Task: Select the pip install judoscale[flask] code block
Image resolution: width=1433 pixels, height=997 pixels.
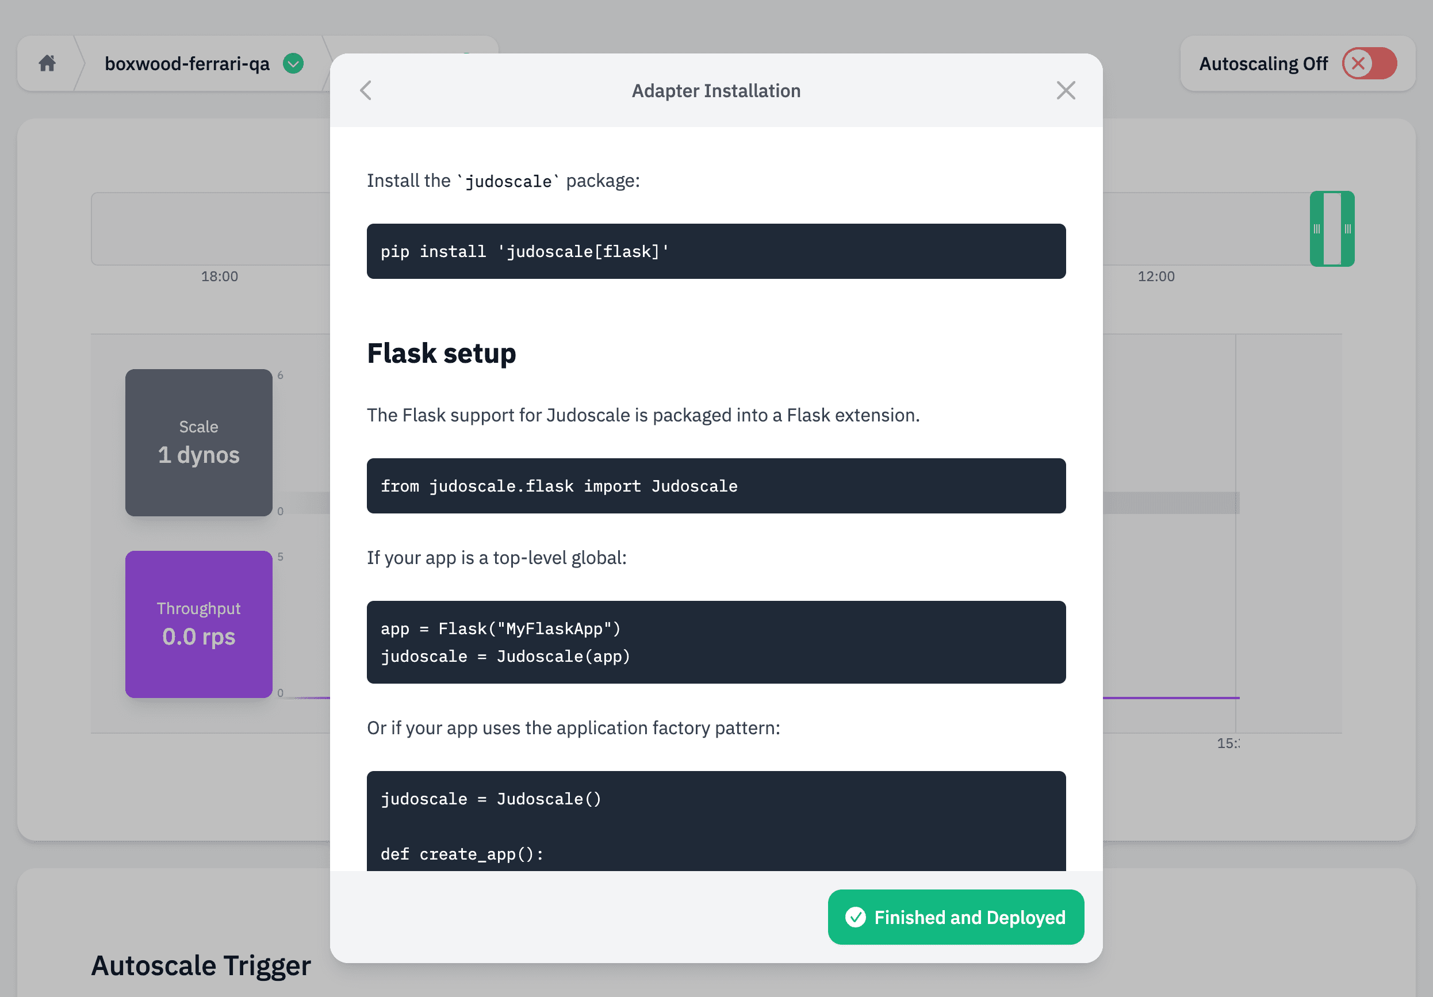Action: [715, 251]
